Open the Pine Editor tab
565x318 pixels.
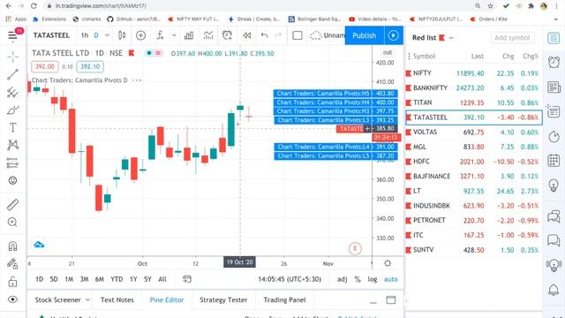(x=167, y=299)
